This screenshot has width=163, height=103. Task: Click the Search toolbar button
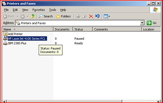[46, 16]
